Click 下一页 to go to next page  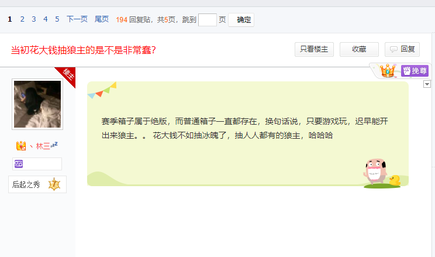(77, 19)
